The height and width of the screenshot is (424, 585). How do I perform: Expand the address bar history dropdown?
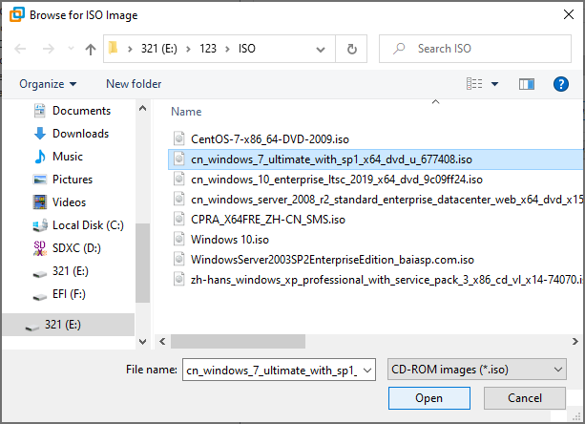(x=320, y=50)
